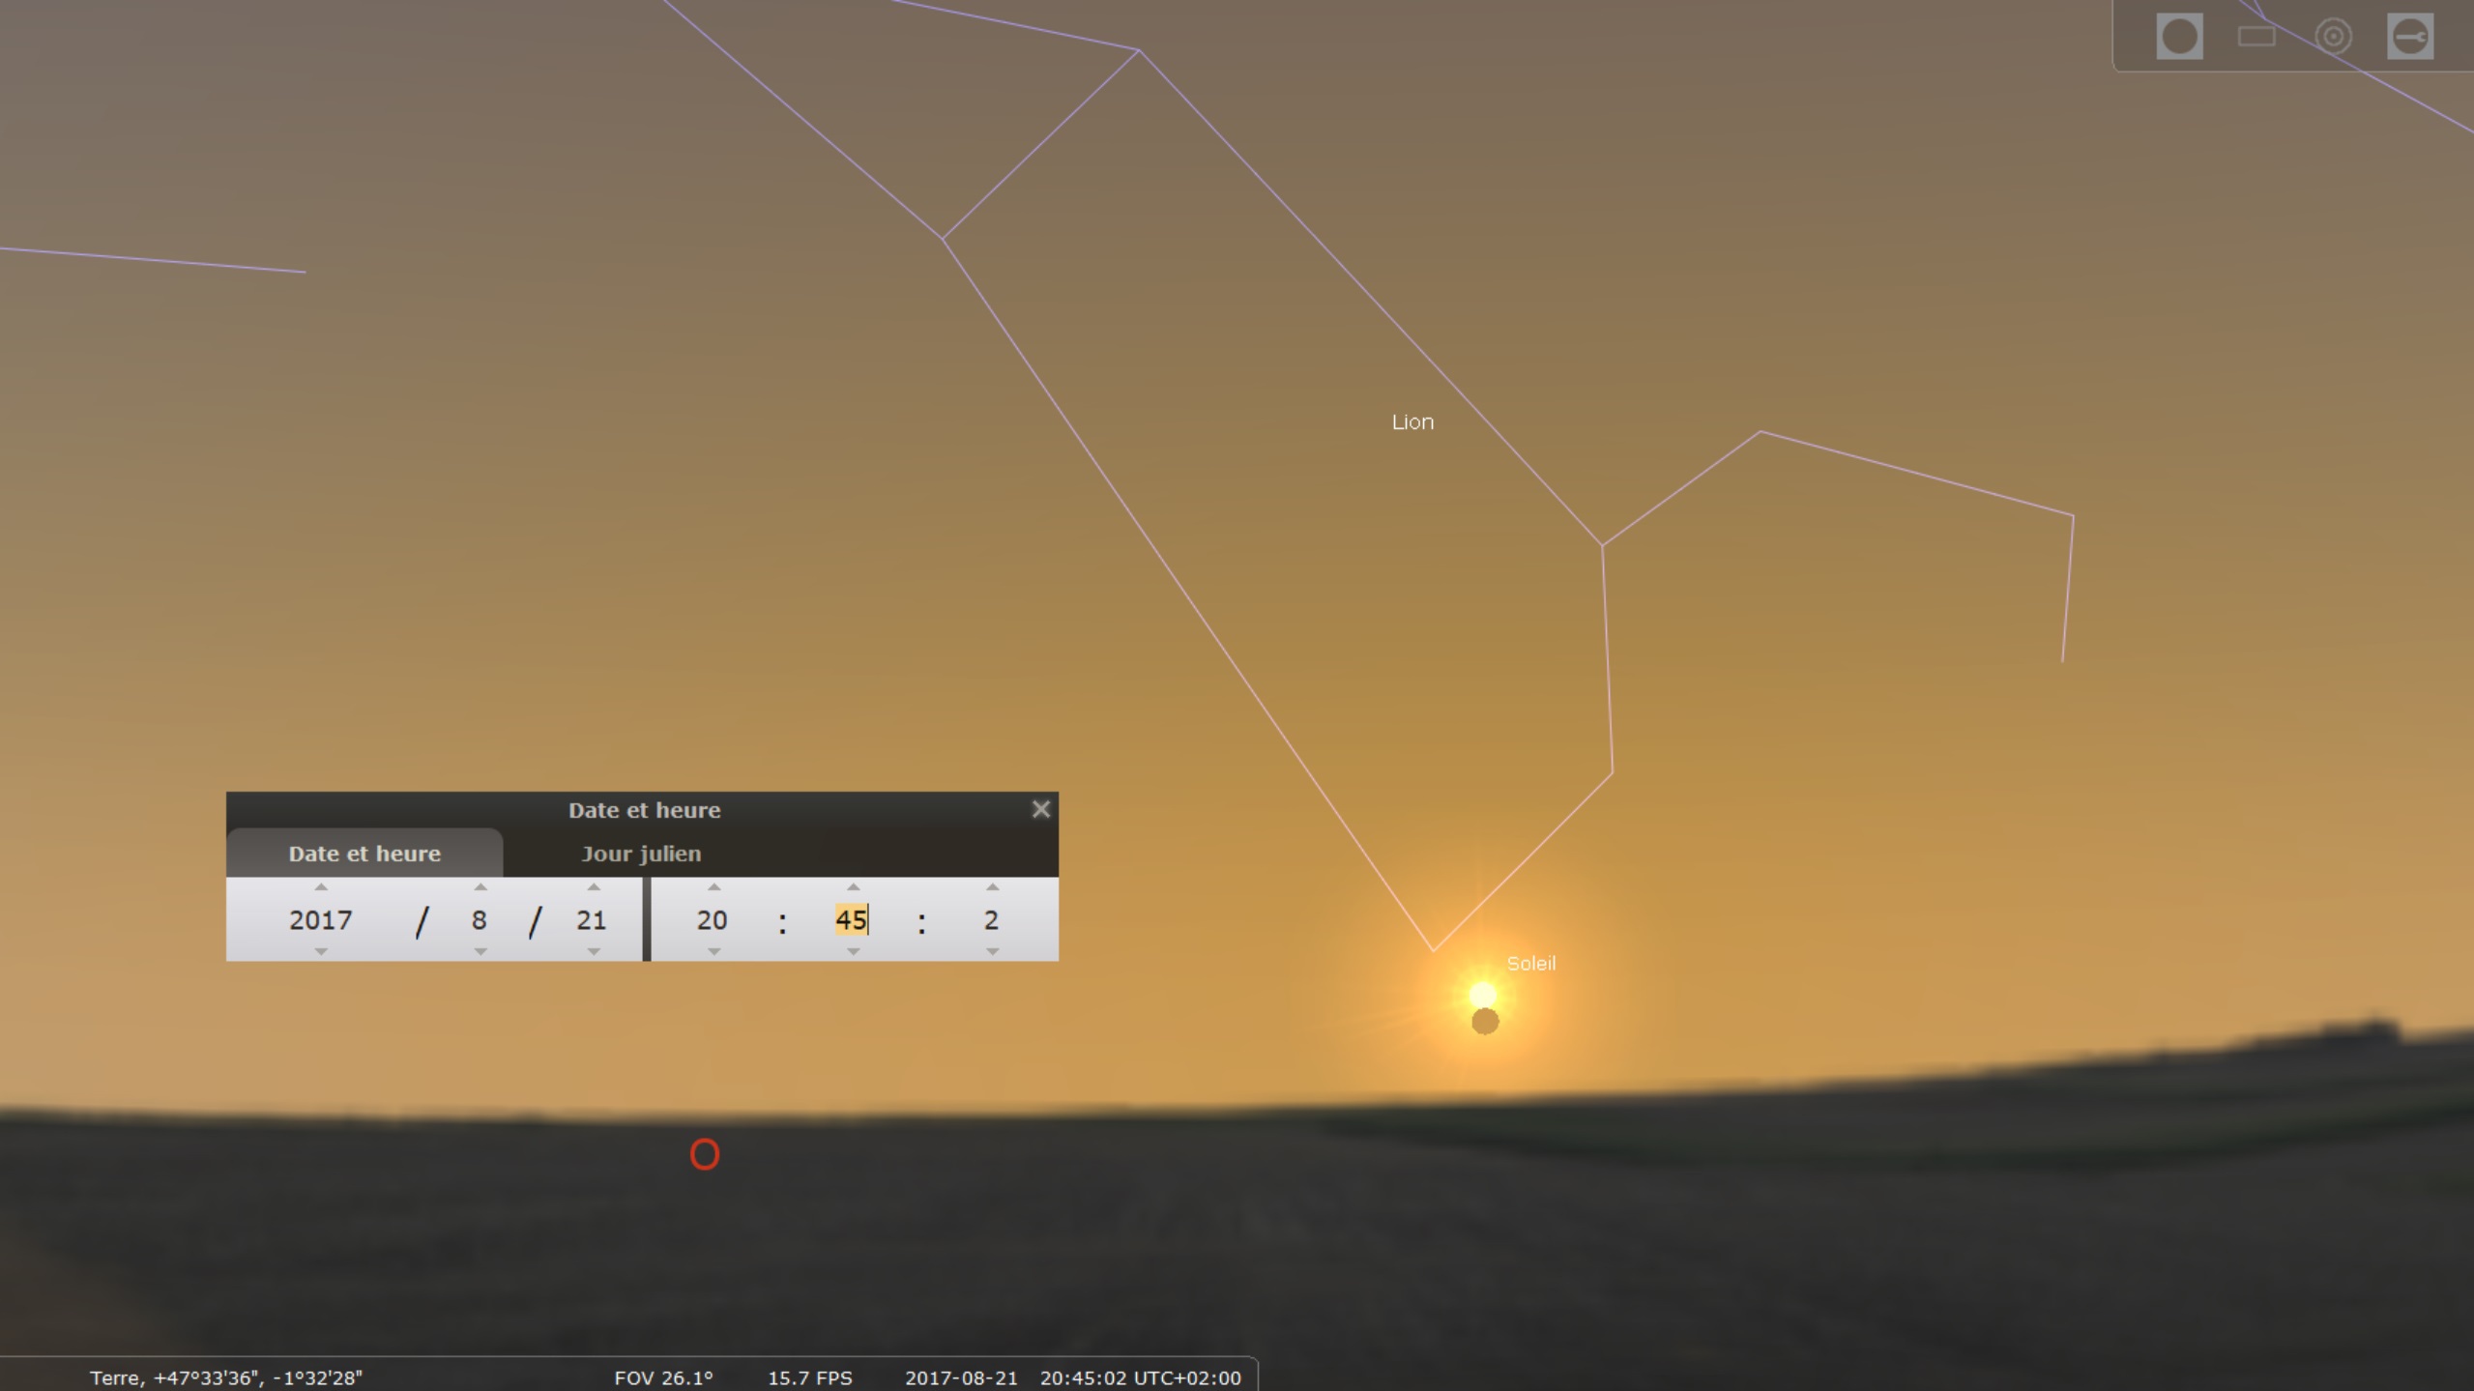Screen dimensions: 2474x1391
Task: Toggle the ocular view circle icon
Action: coord(2178,37)
